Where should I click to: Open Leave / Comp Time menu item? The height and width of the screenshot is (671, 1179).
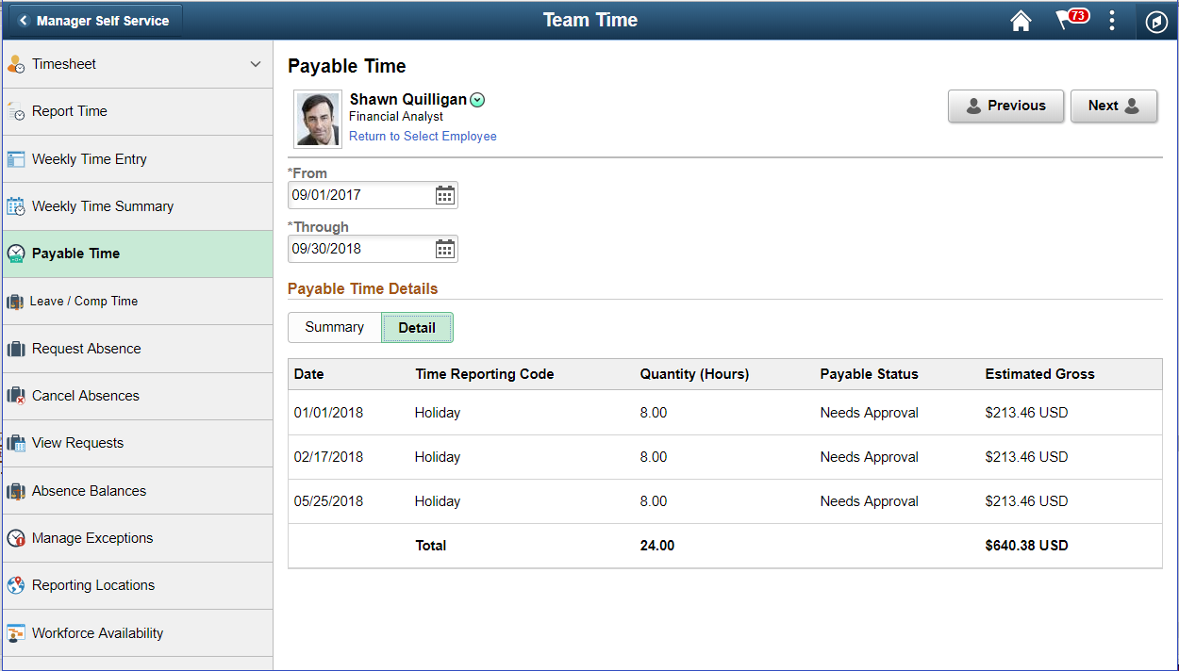click(x=138, y=302)
